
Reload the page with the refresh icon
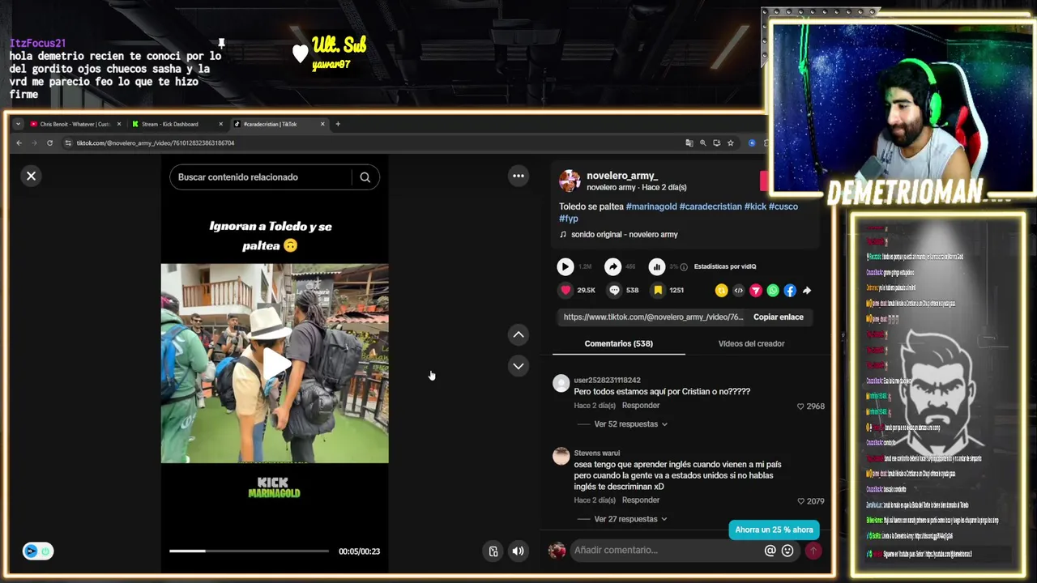(49, 143)
